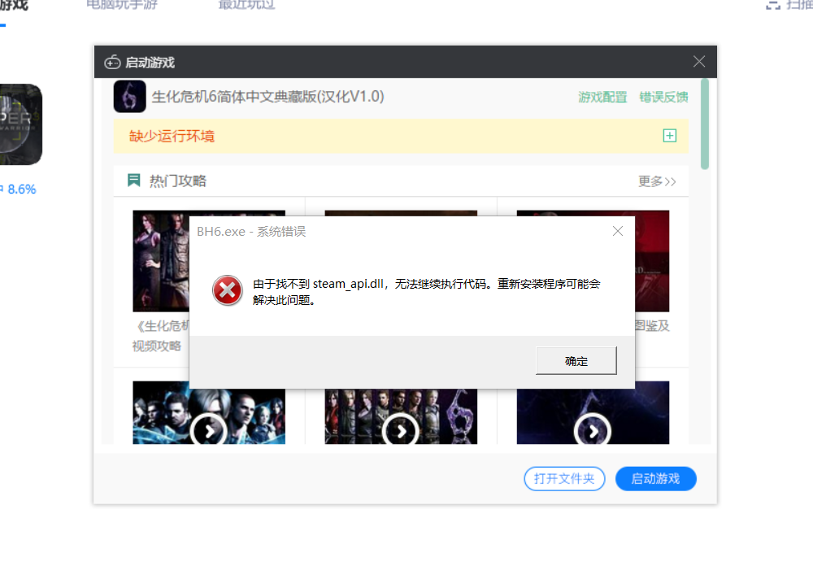This screenshot has width=813, height=566.
Task: Switch to 电脑玩手游 tab in background window
Action: point(122,4)
